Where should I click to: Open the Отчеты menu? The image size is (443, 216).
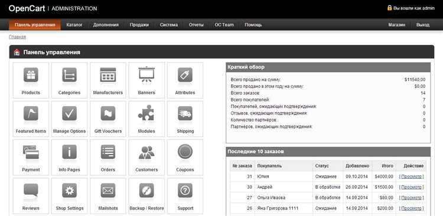(196, 25)
